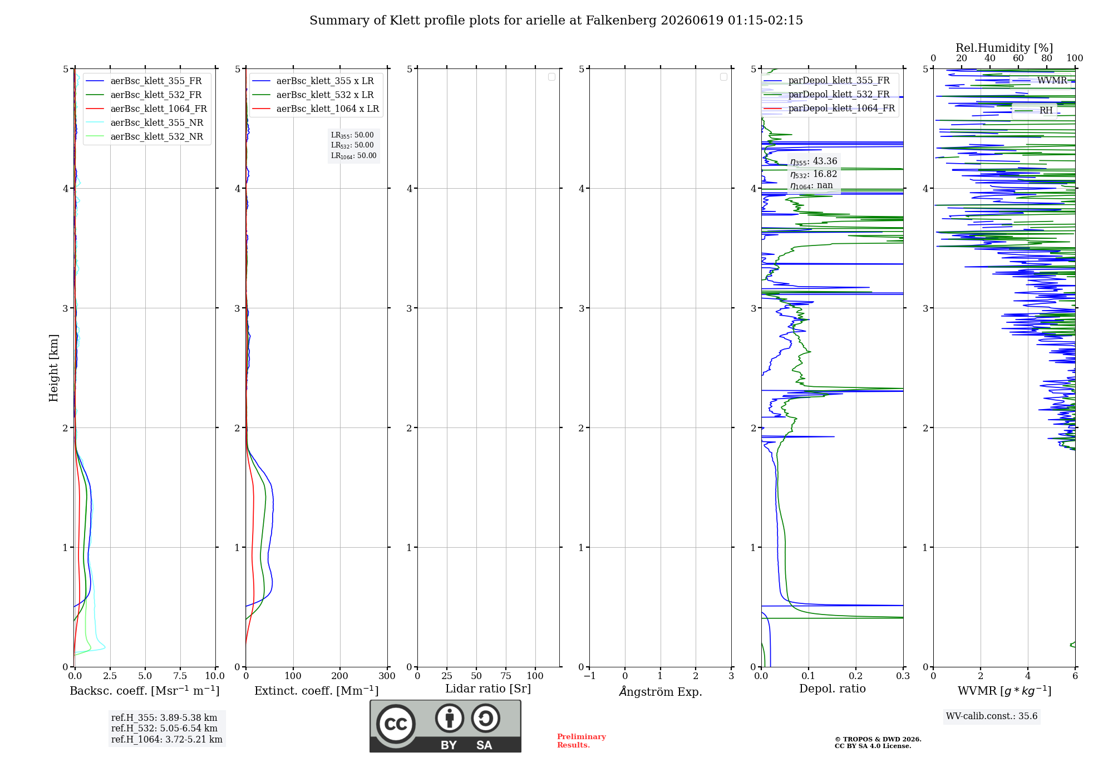Click the aerBsc_klett_1064_FR legend entry

147,109
